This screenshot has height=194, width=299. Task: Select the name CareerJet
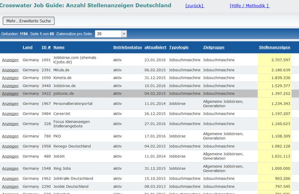tap(62, 114)
